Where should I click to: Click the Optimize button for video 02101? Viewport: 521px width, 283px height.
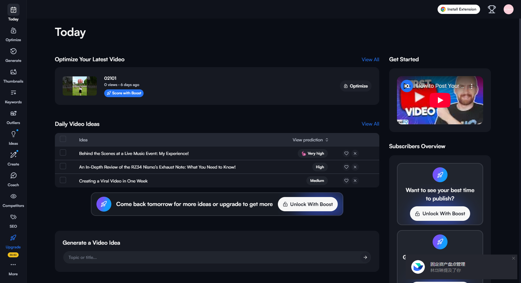(x=356, y=86)
